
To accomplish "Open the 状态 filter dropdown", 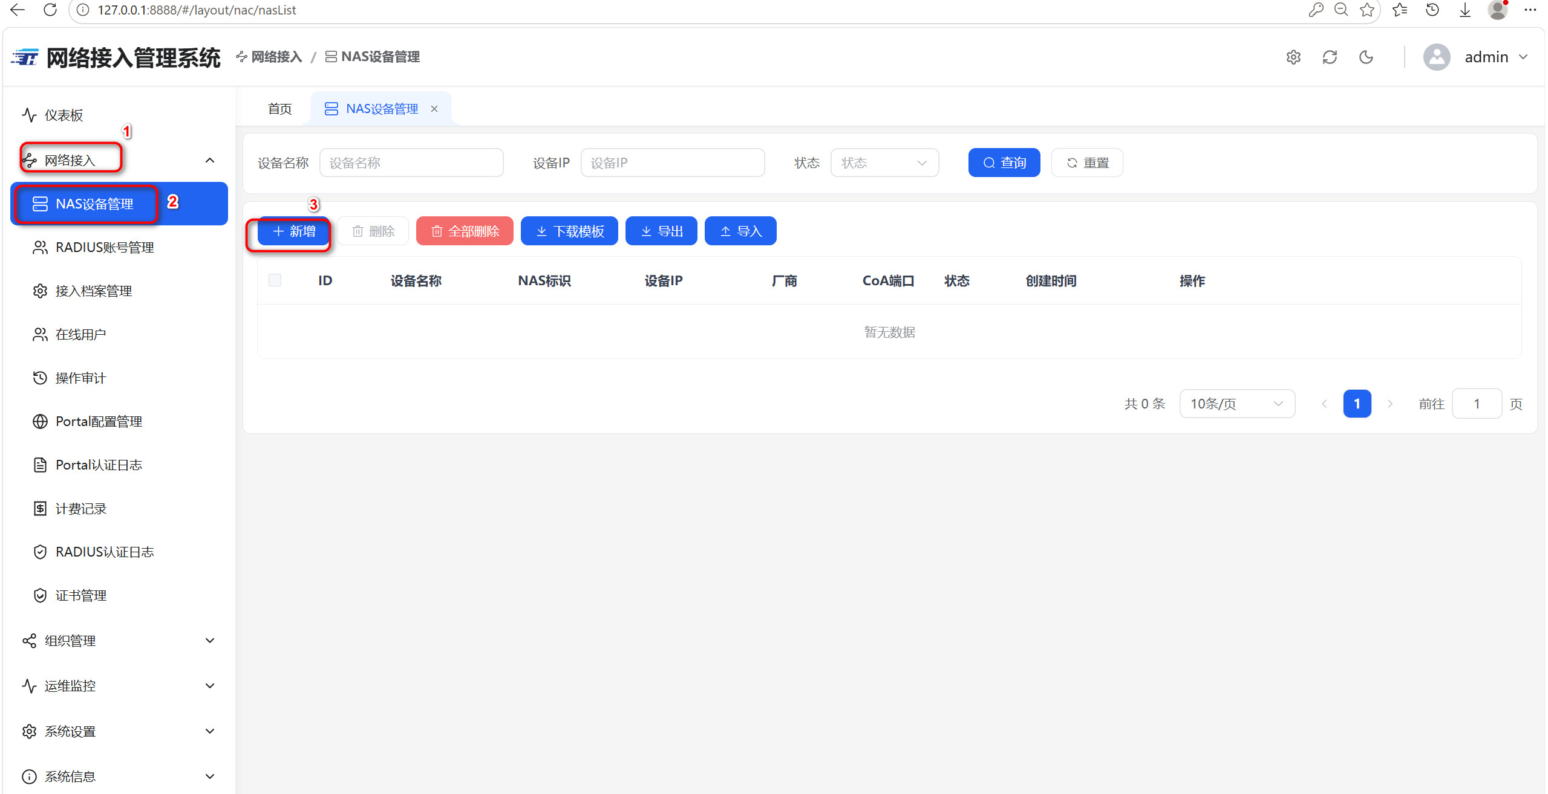I will [884, 163].
